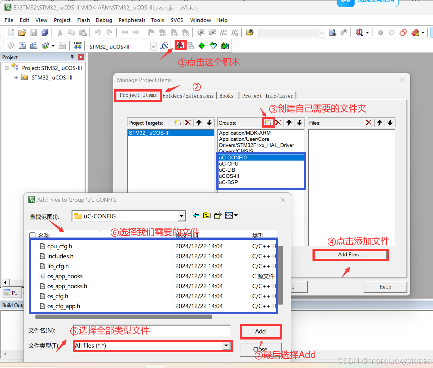The width and height of the screenshot is (433, 368).
Task: Pin the Project panel
Action: (72, 57)
